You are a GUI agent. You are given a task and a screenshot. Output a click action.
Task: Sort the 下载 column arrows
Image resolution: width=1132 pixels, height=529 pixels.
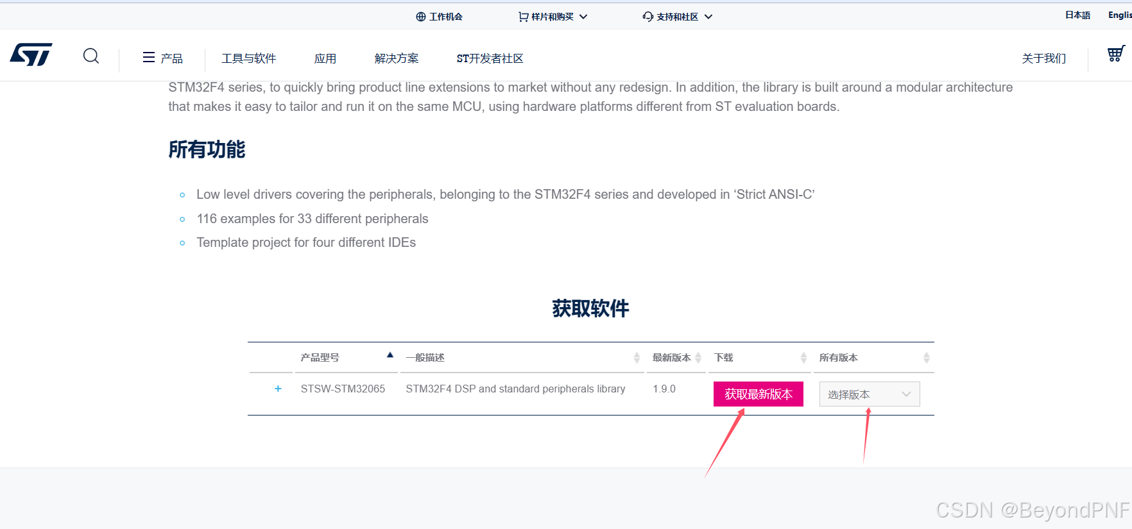pos(803,358)
